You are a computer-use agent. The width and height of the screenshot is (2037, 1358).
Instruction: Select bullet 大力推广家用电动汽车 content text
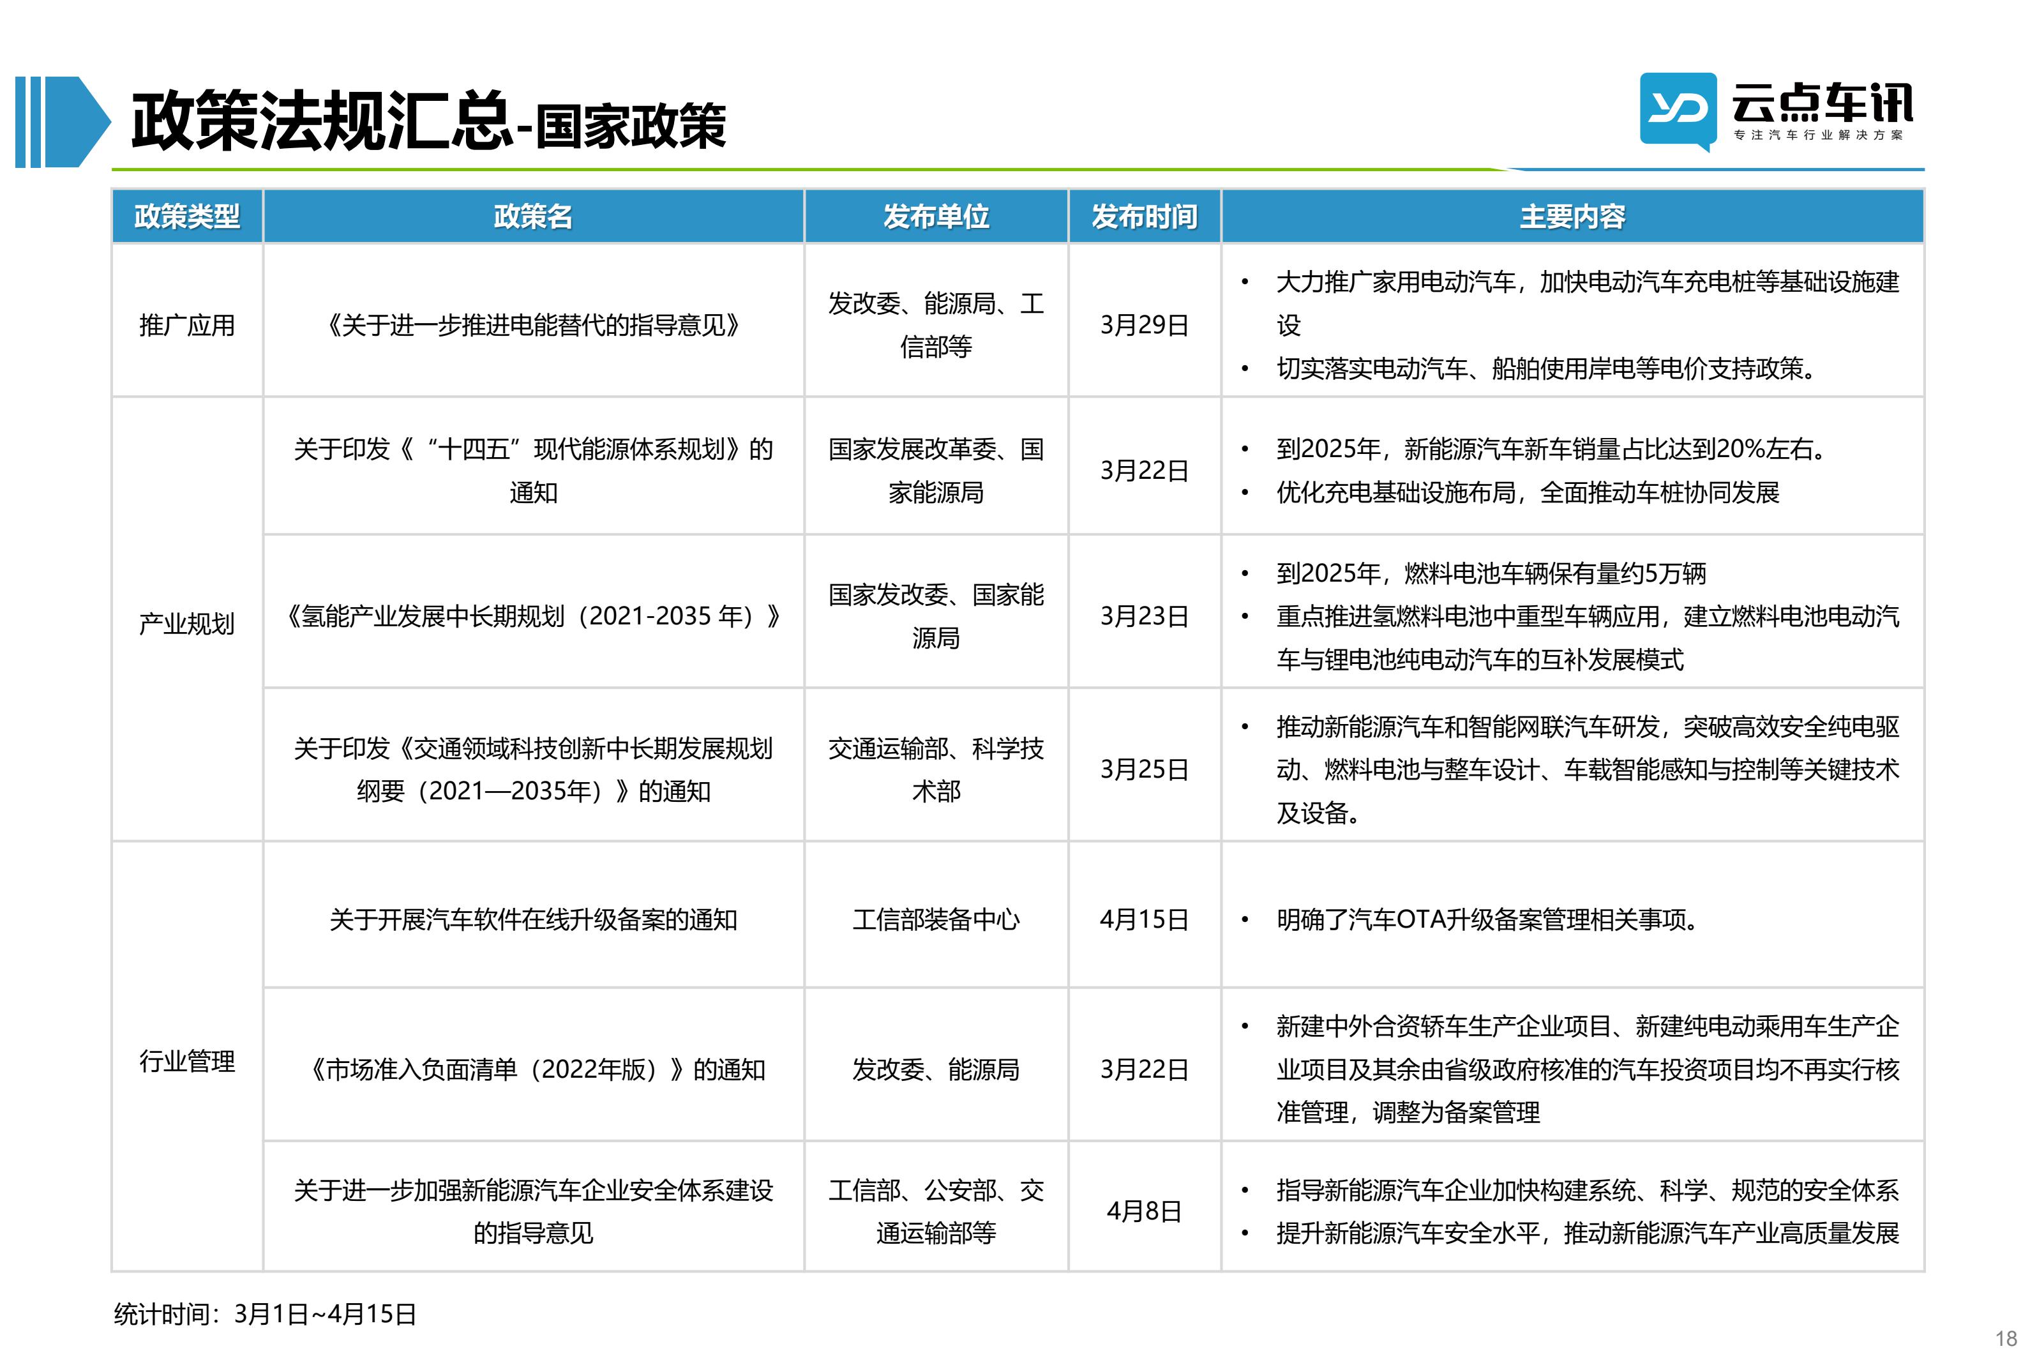coord(1587,303)
